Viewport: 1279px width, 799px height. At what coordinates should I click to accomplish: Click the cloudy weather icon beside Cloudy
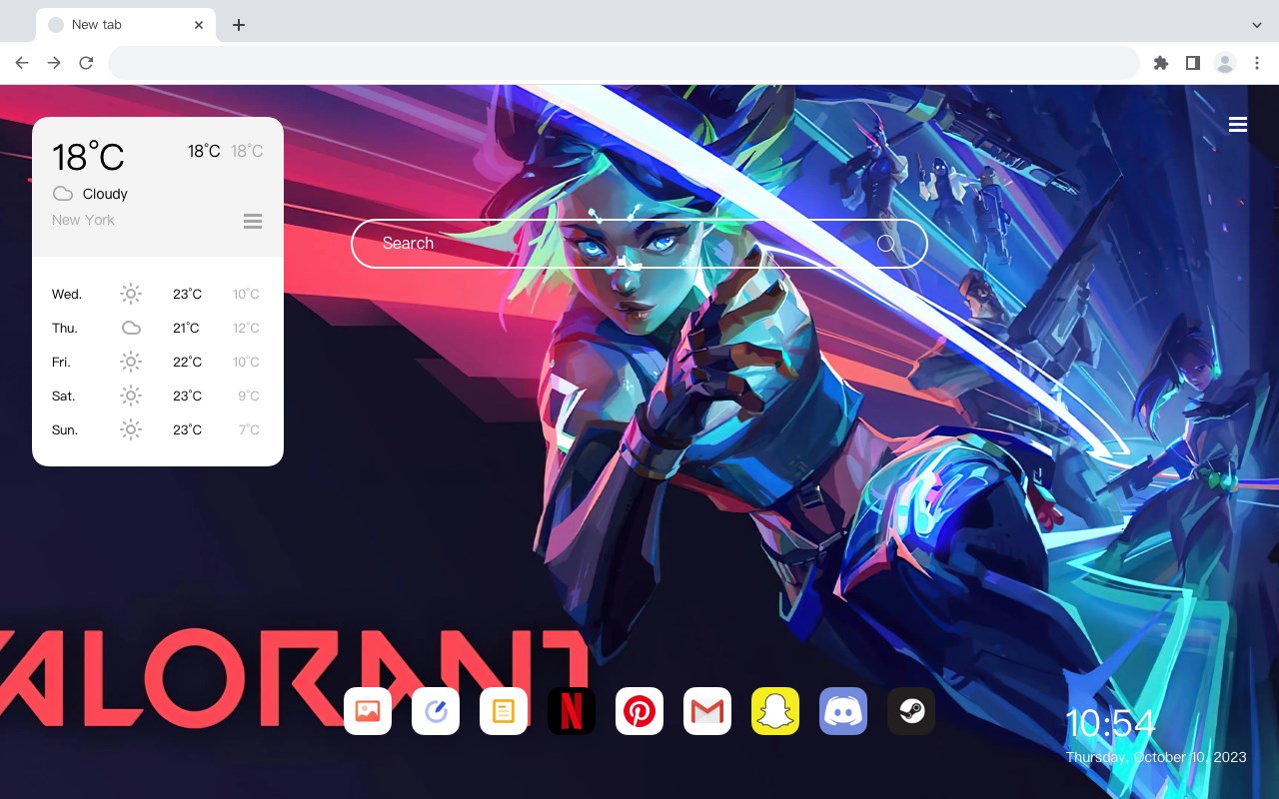tap(62, 194)
